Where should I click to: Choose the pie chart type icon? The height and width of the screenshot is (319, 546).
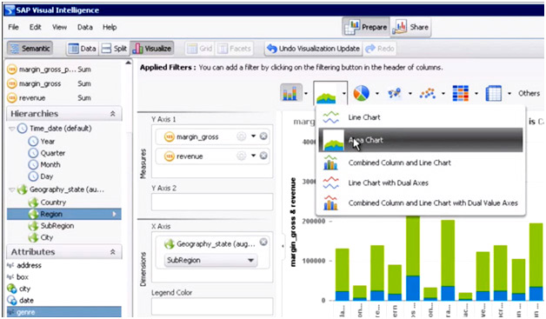coord(361,93)
